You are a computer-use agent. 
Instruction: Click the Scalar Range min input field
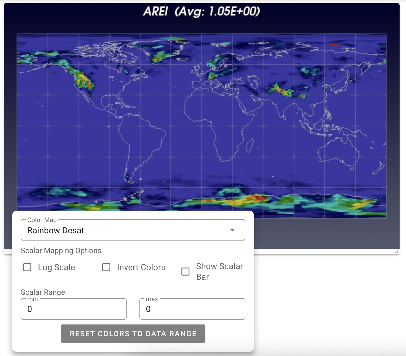click(73, 309)
